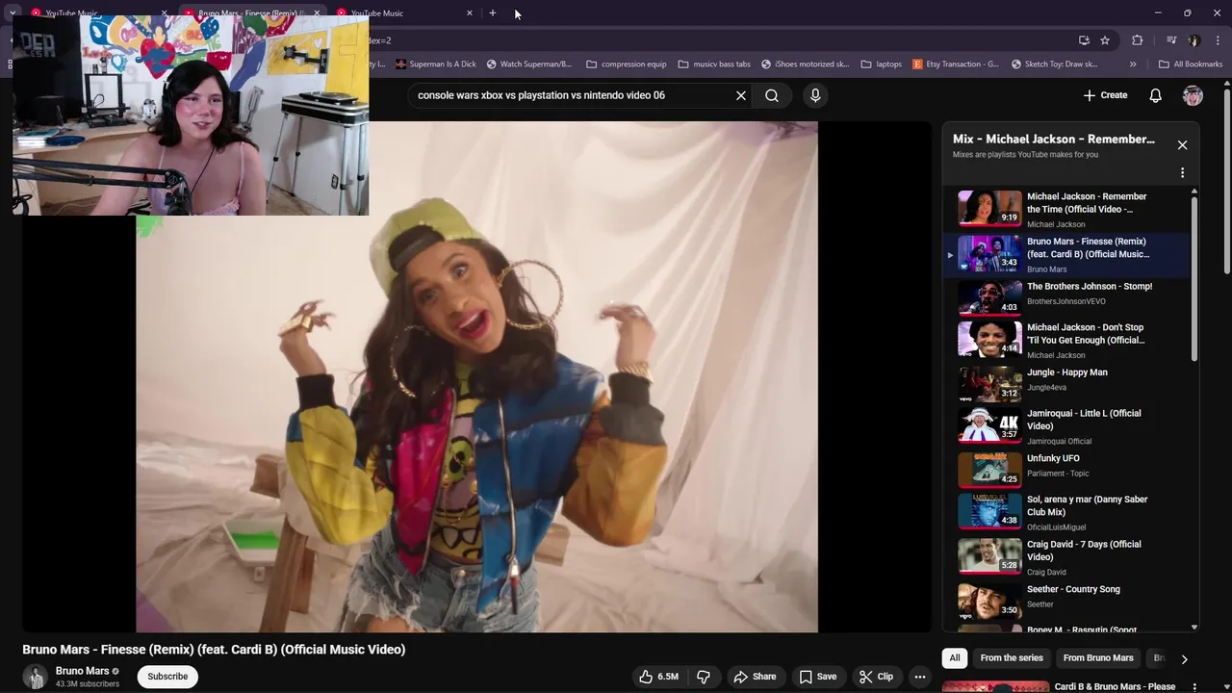Open Etsy Transaction bookmark

[x=956, y=64]
